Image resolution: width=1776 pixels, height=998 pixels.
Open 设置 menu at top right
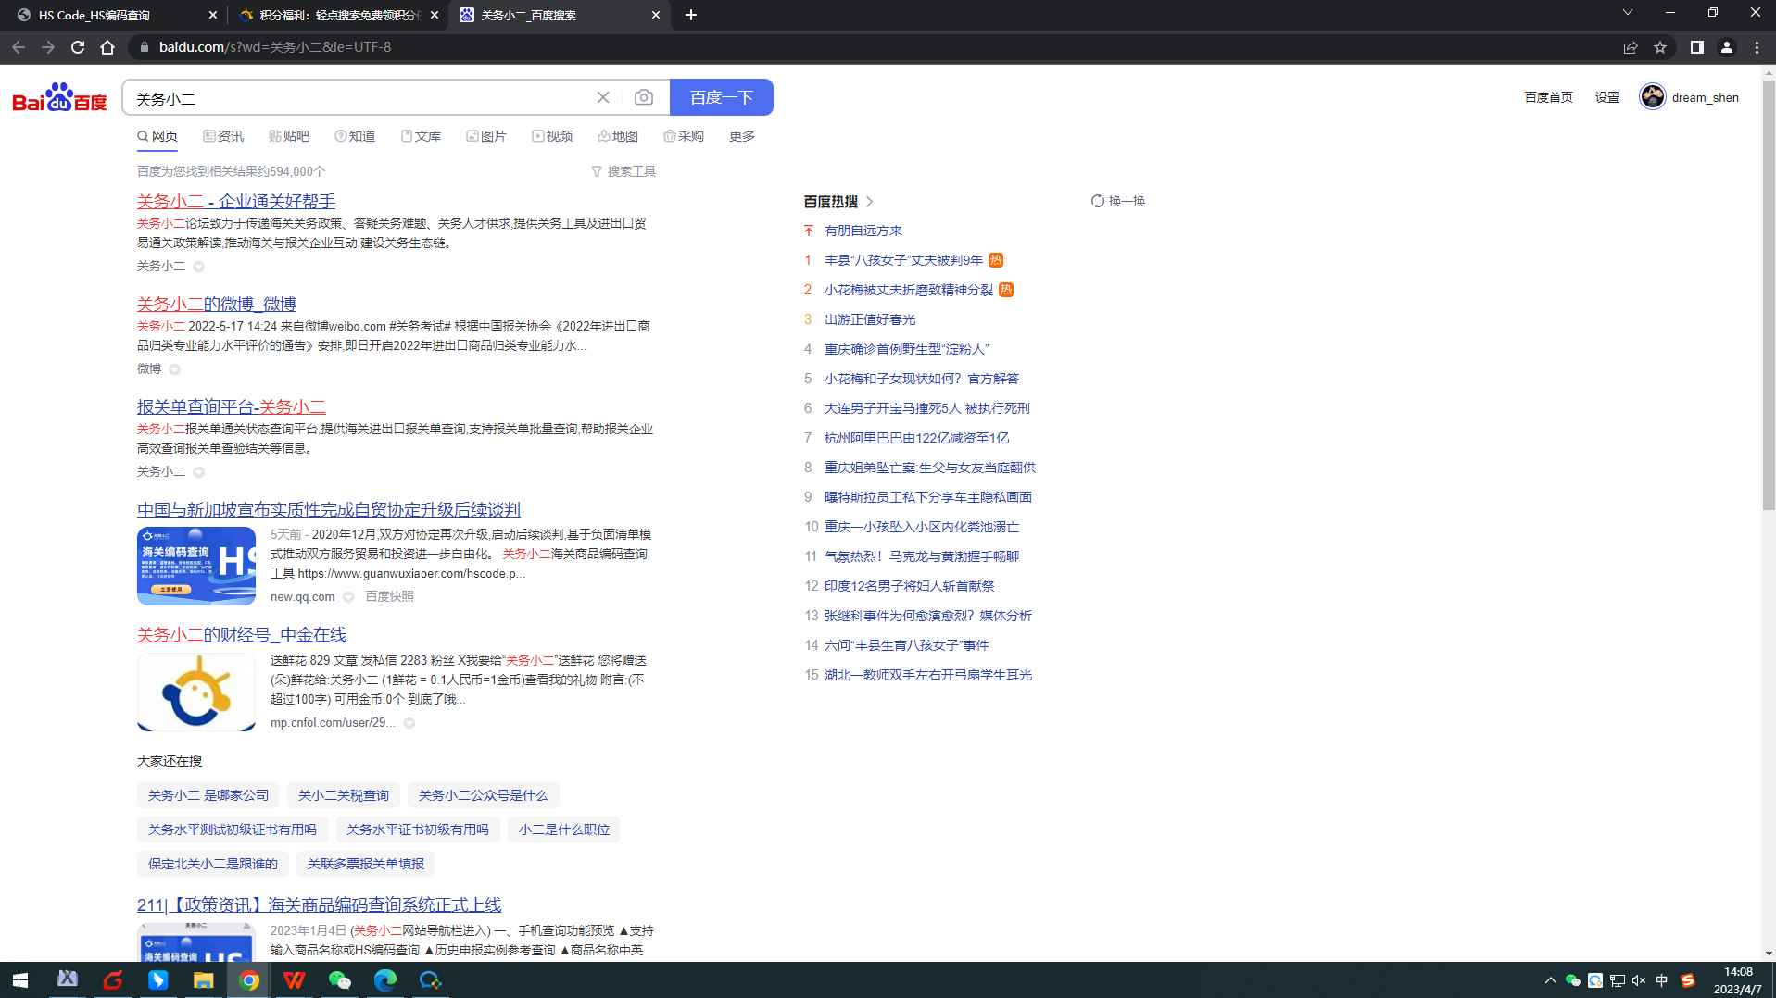(x=1607, y=97)
